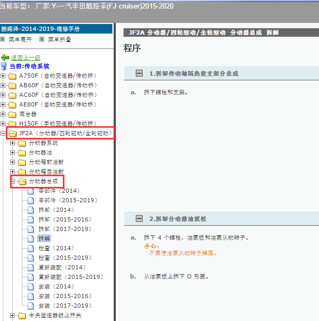
Task: Collapse step 2.拆卸分动器油泵板
Action: pos(139,218)
